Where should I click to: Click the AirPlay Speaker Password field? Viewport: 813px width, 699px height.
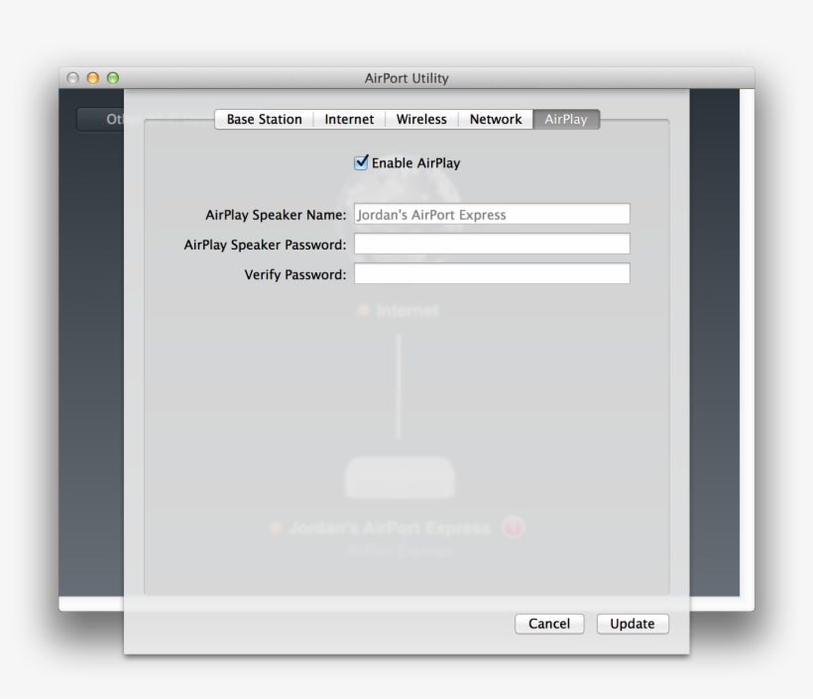493,243
